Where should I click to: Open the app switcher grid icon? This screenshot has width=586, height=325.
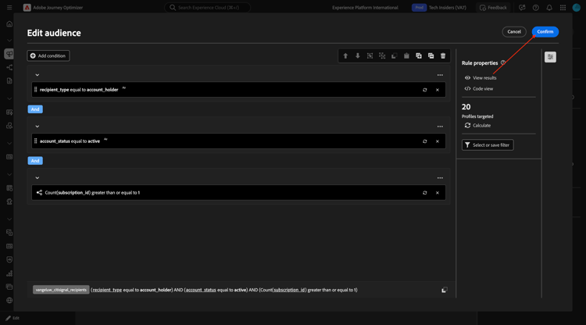(563, 8)
